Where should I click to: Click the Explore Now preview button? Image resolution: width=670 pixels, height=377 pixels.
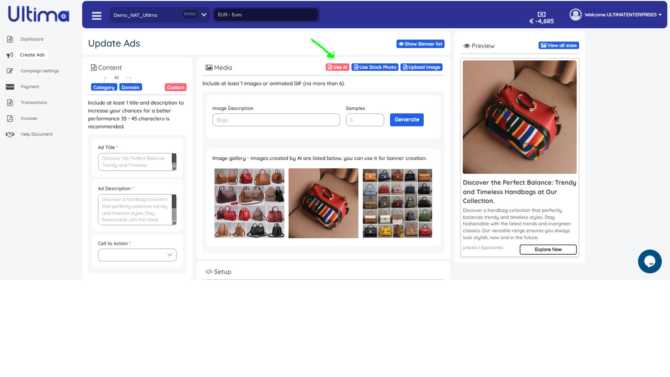(x=548, y=250)
